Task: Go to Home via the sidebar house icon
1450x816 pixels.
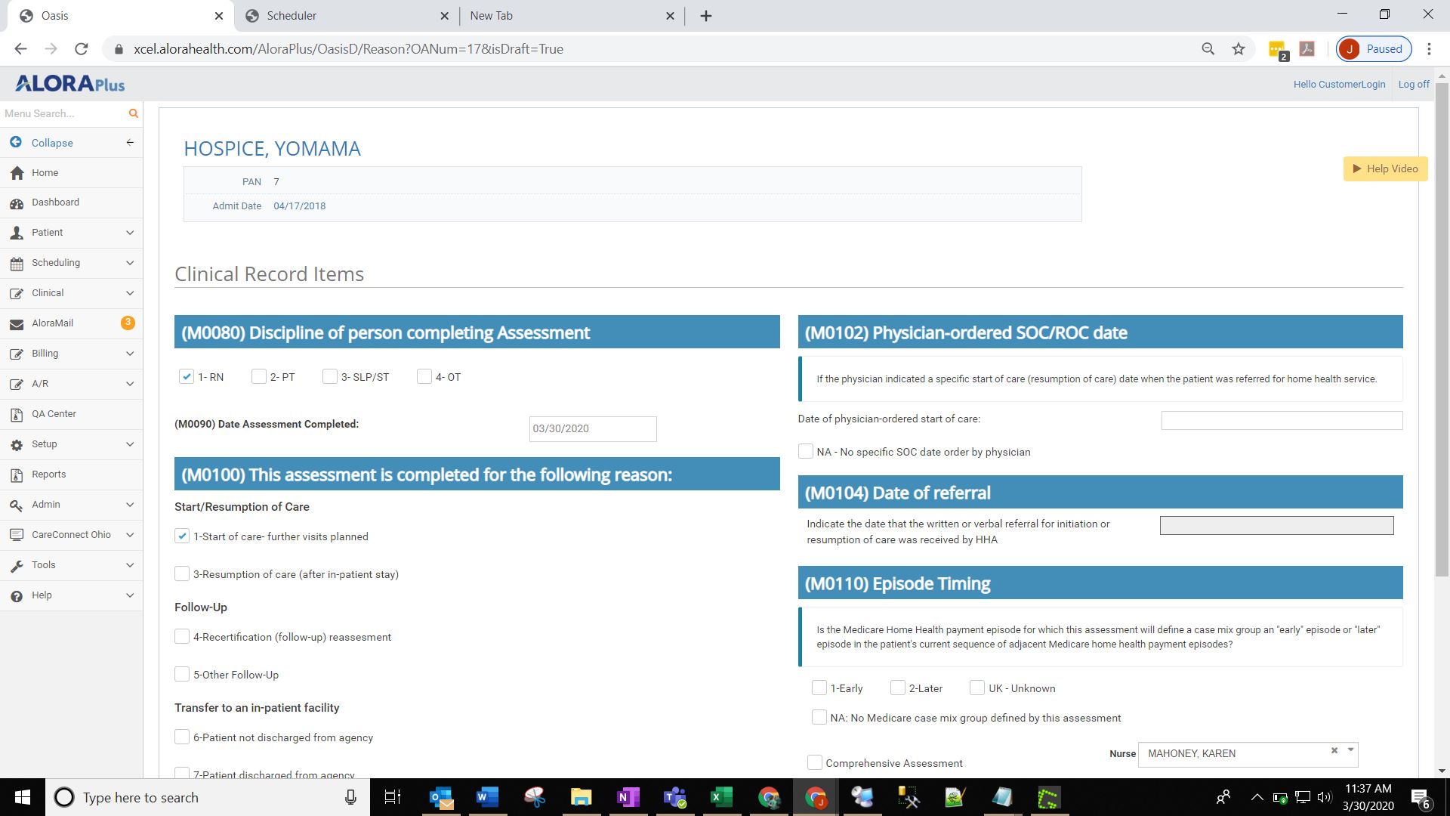Action: (45, 172)
